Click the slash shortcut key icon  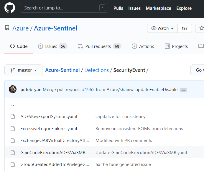(x=102, y=8)
